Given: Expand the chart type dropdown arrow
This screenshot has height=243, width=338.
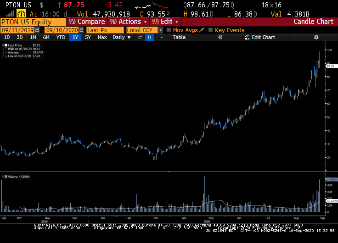Looking at the screenshot, I should [162, 37].
